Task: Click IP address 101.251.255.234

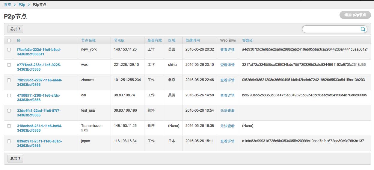Action: tap(127, 80)
